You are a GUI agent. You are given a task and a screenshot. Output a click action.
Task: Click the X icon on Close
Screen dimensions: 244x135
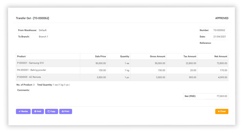click(x=219, y=111)
